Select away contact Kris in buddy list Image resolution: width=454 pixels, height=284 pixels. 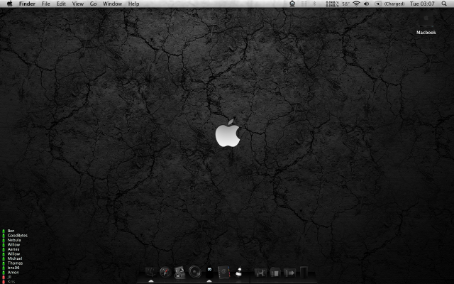pos(11,281)
